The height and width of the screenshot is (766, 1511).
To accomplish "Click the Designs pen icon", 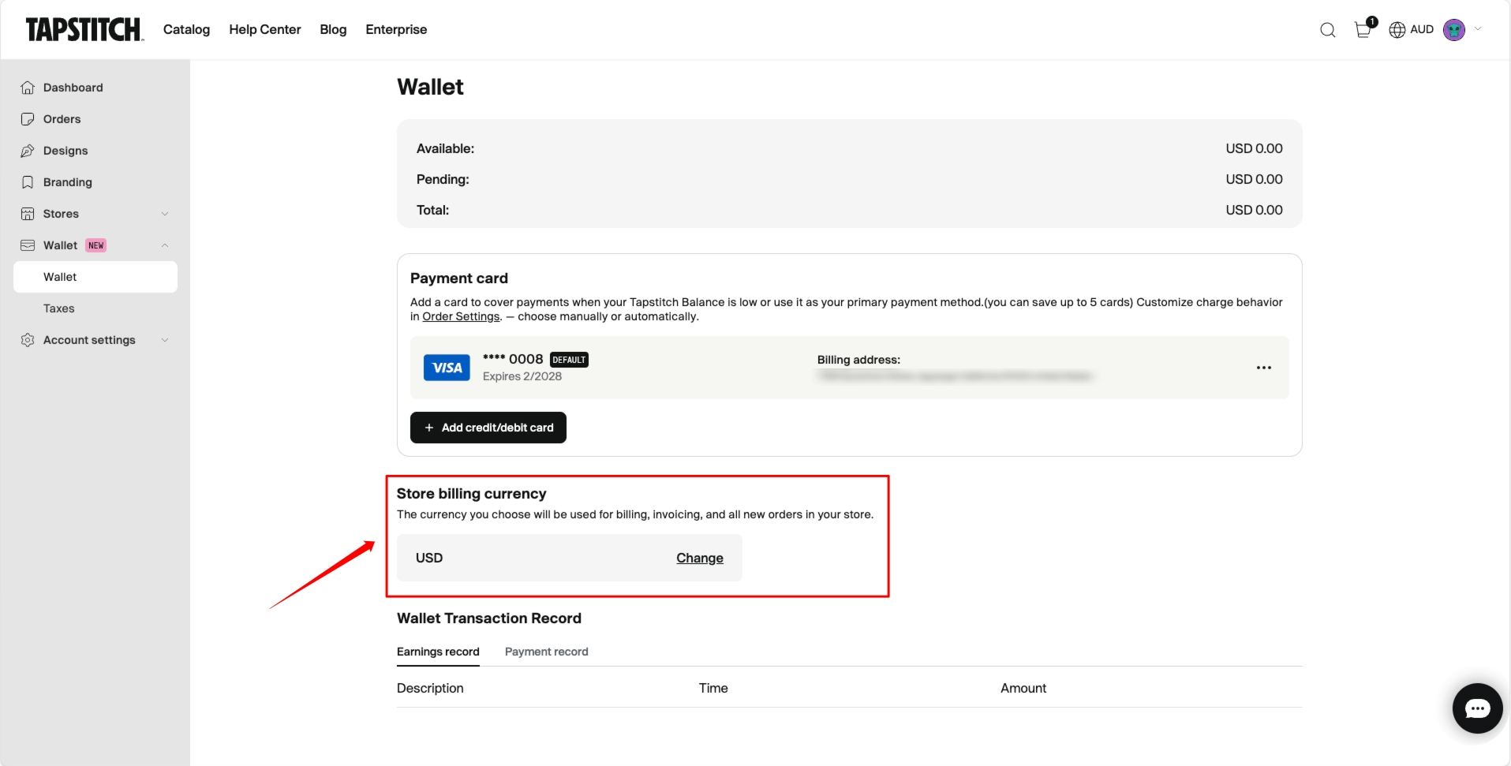I will [28, 151].
